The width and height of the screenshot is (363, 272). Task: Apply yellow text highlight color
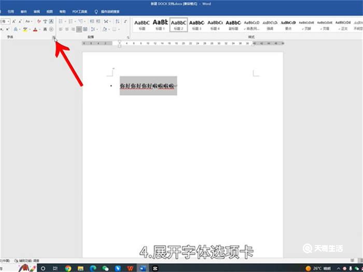click(25, 30)
